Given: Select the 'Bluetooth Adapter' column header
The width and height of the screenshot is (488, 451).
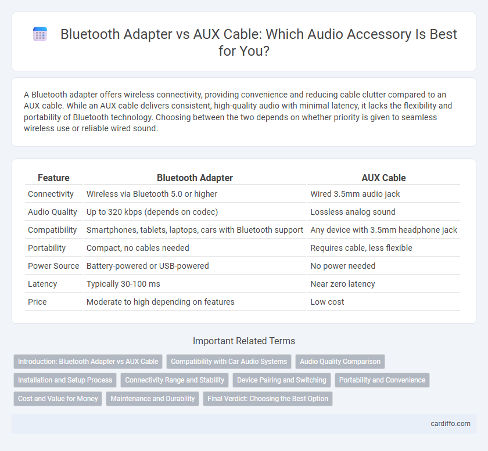Looking at the screenshot, I should (x=195, y=178).
